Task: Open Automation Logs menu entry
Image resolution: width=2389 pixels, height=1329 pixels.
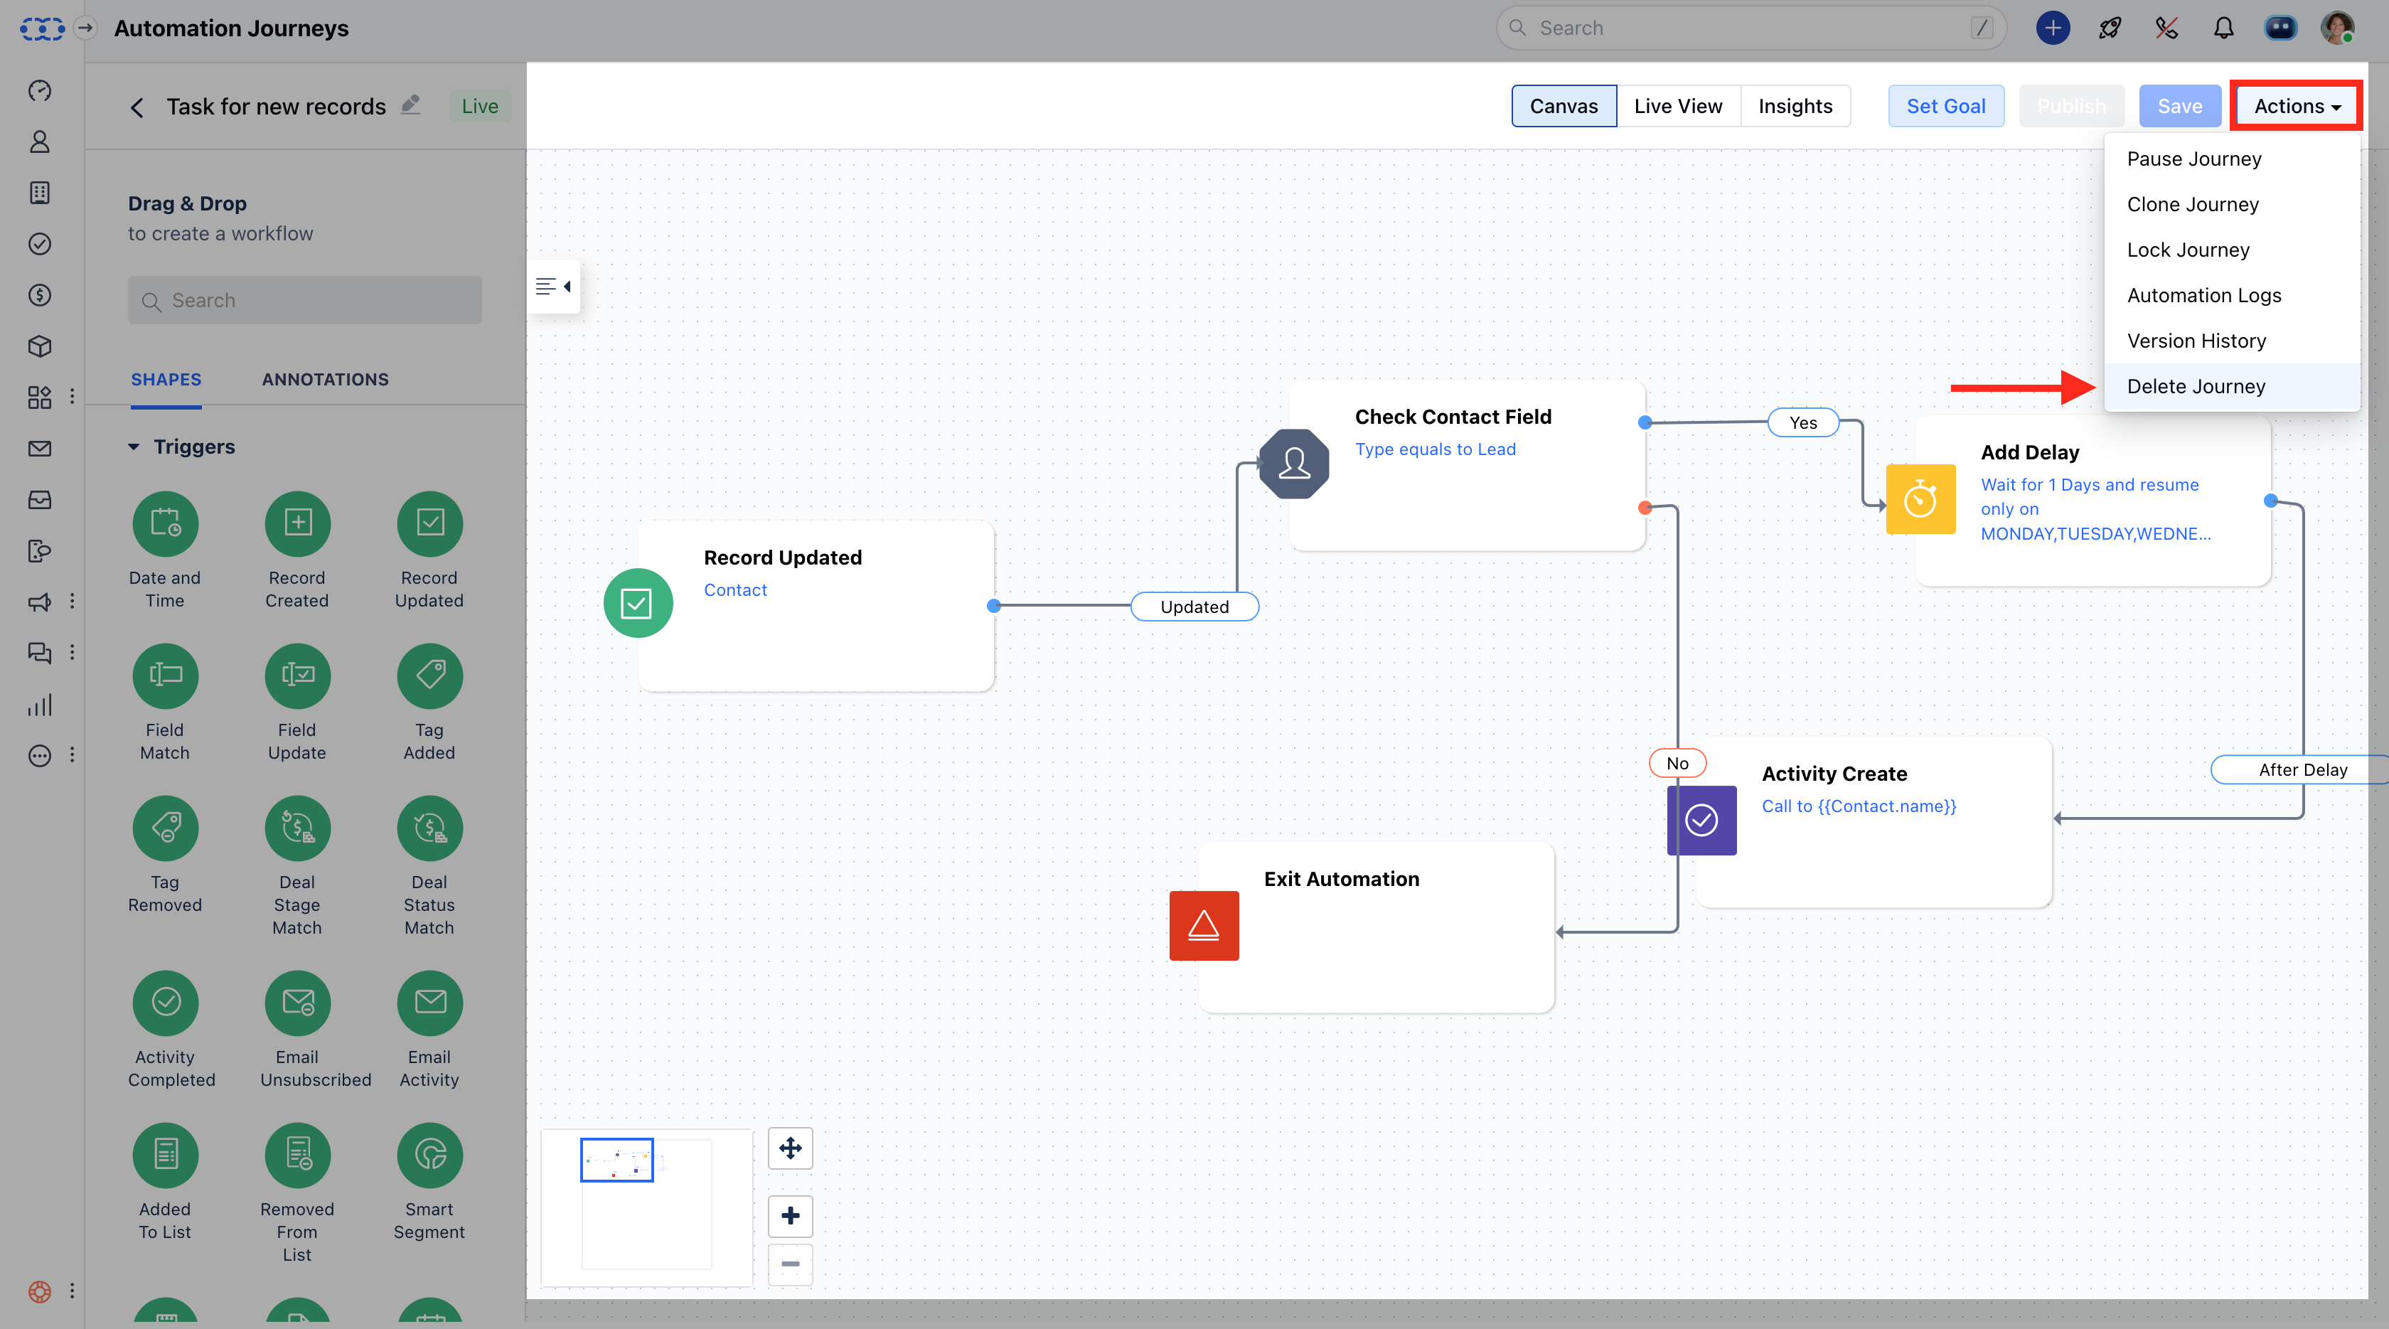Action: click(2233, 295)
